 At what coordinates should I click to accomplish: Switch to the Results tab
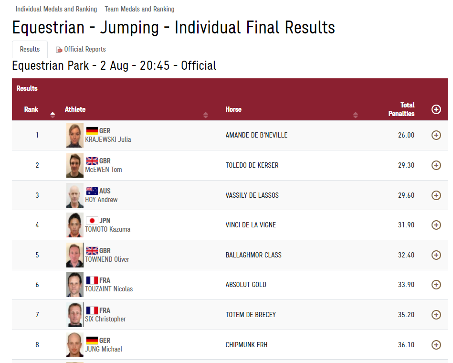[30, 49]
